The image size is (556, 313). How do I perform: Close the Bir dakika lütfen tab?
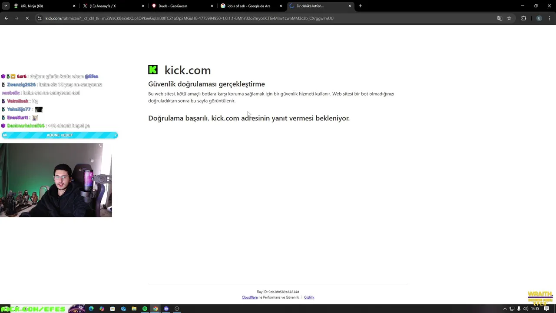click(350, 6)
